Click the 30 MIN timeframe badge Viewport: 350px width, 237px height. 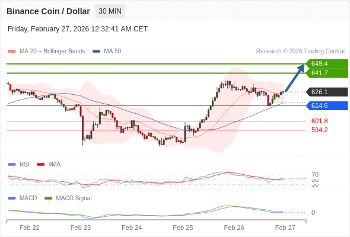[x=110, y=11]
